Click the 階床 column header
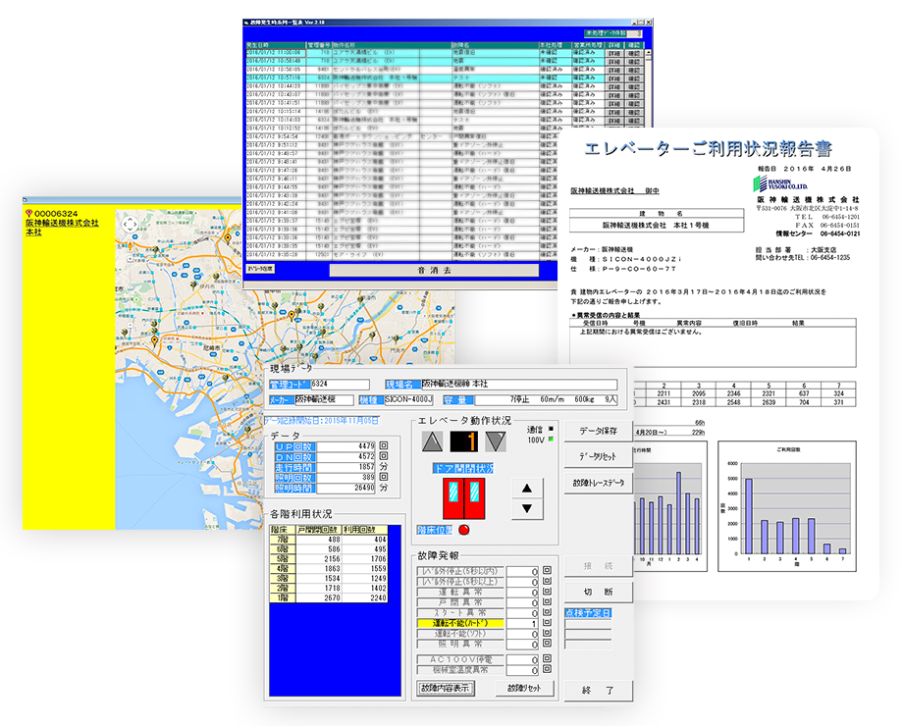This screenshot has width=903, height=726. pos(283,530)
